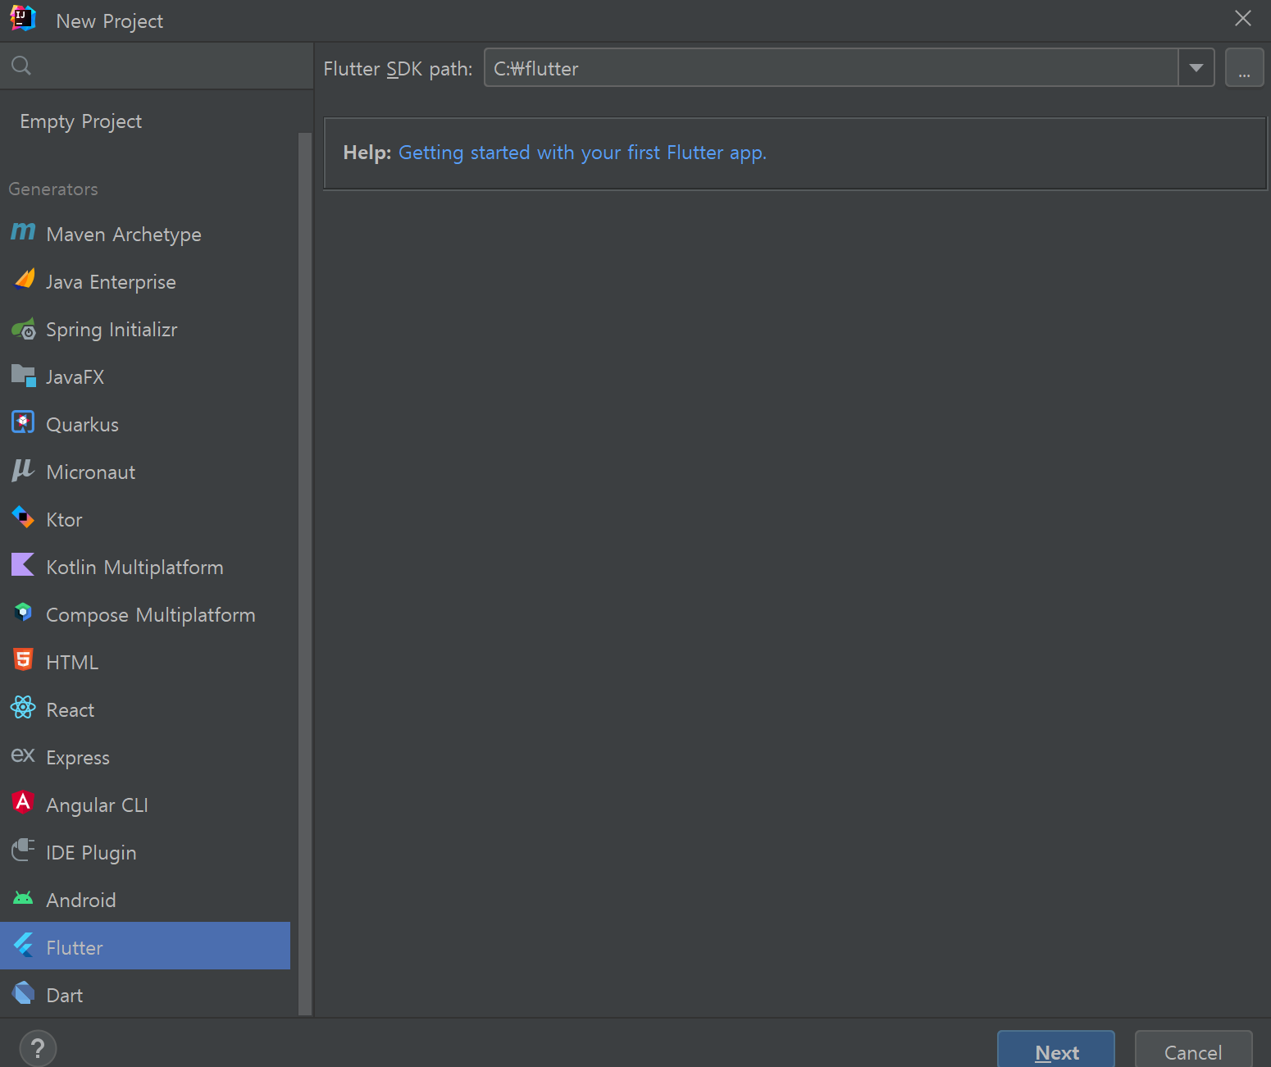Screen dimensions: 1271x1067
Task: Open help with the question mark button
Action: click(38, 1048)
